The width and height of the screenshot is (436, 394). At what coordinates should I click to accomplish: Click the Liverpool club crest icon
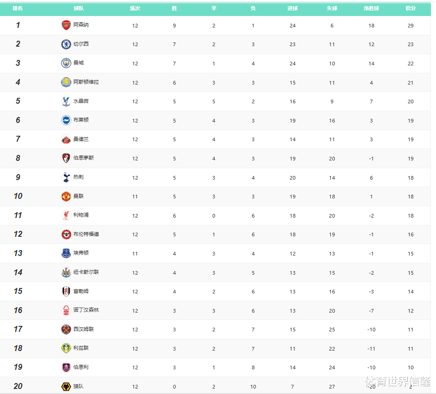point(66,215)
